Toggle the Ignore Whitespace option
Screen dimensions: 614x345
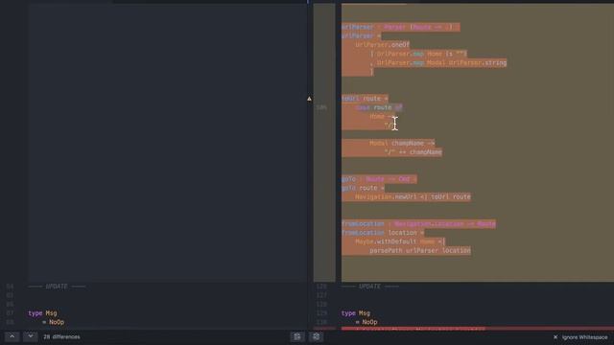pos(580,336)
